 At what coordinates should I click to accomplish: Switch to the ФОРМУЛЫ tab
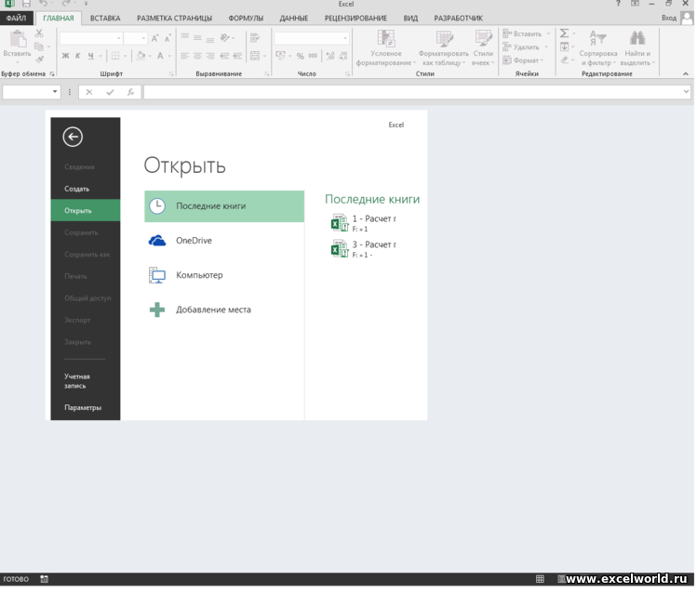[x=246, y=19]
